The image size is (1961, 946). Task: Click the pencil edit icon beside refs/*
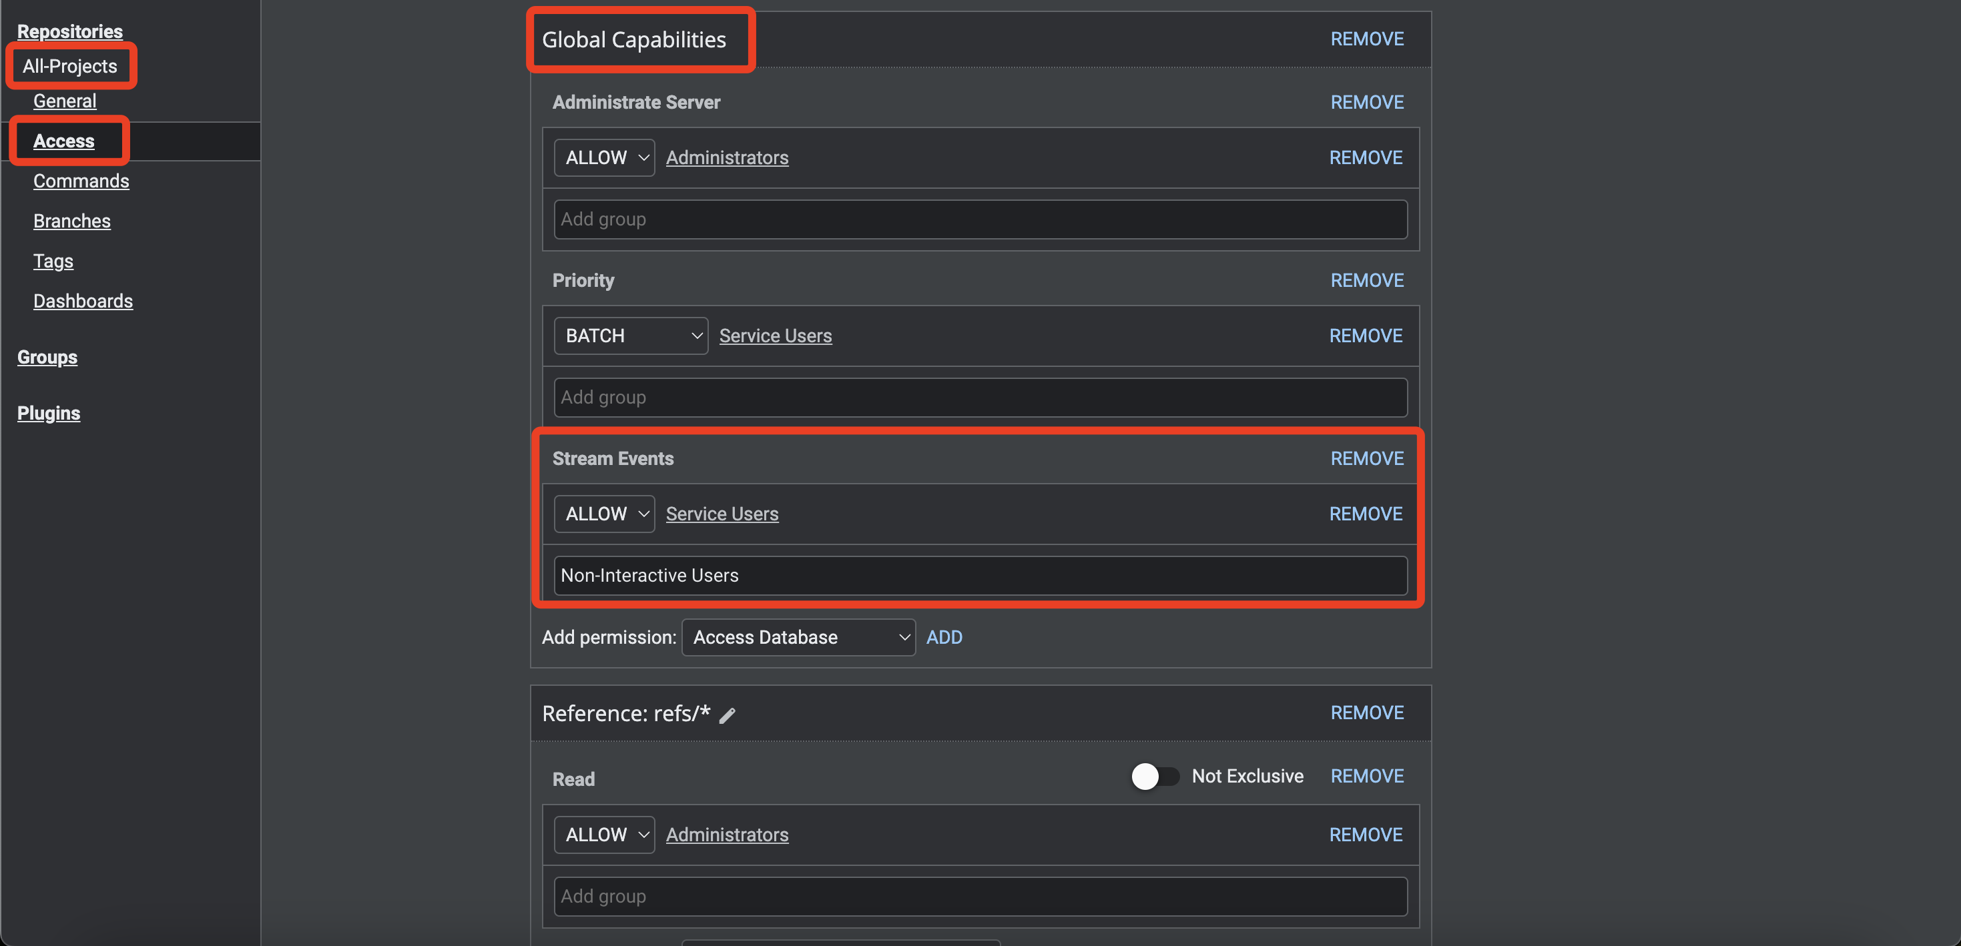(727, 715)
